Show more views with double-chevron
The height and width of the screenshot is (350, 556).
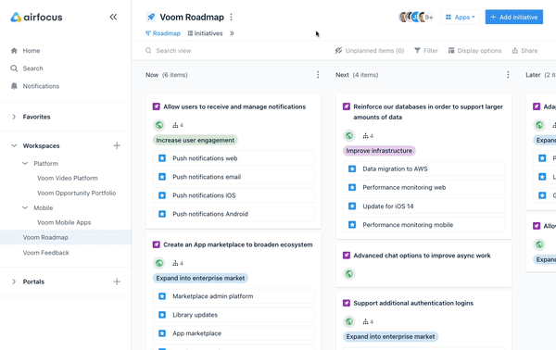coord(232,33)
